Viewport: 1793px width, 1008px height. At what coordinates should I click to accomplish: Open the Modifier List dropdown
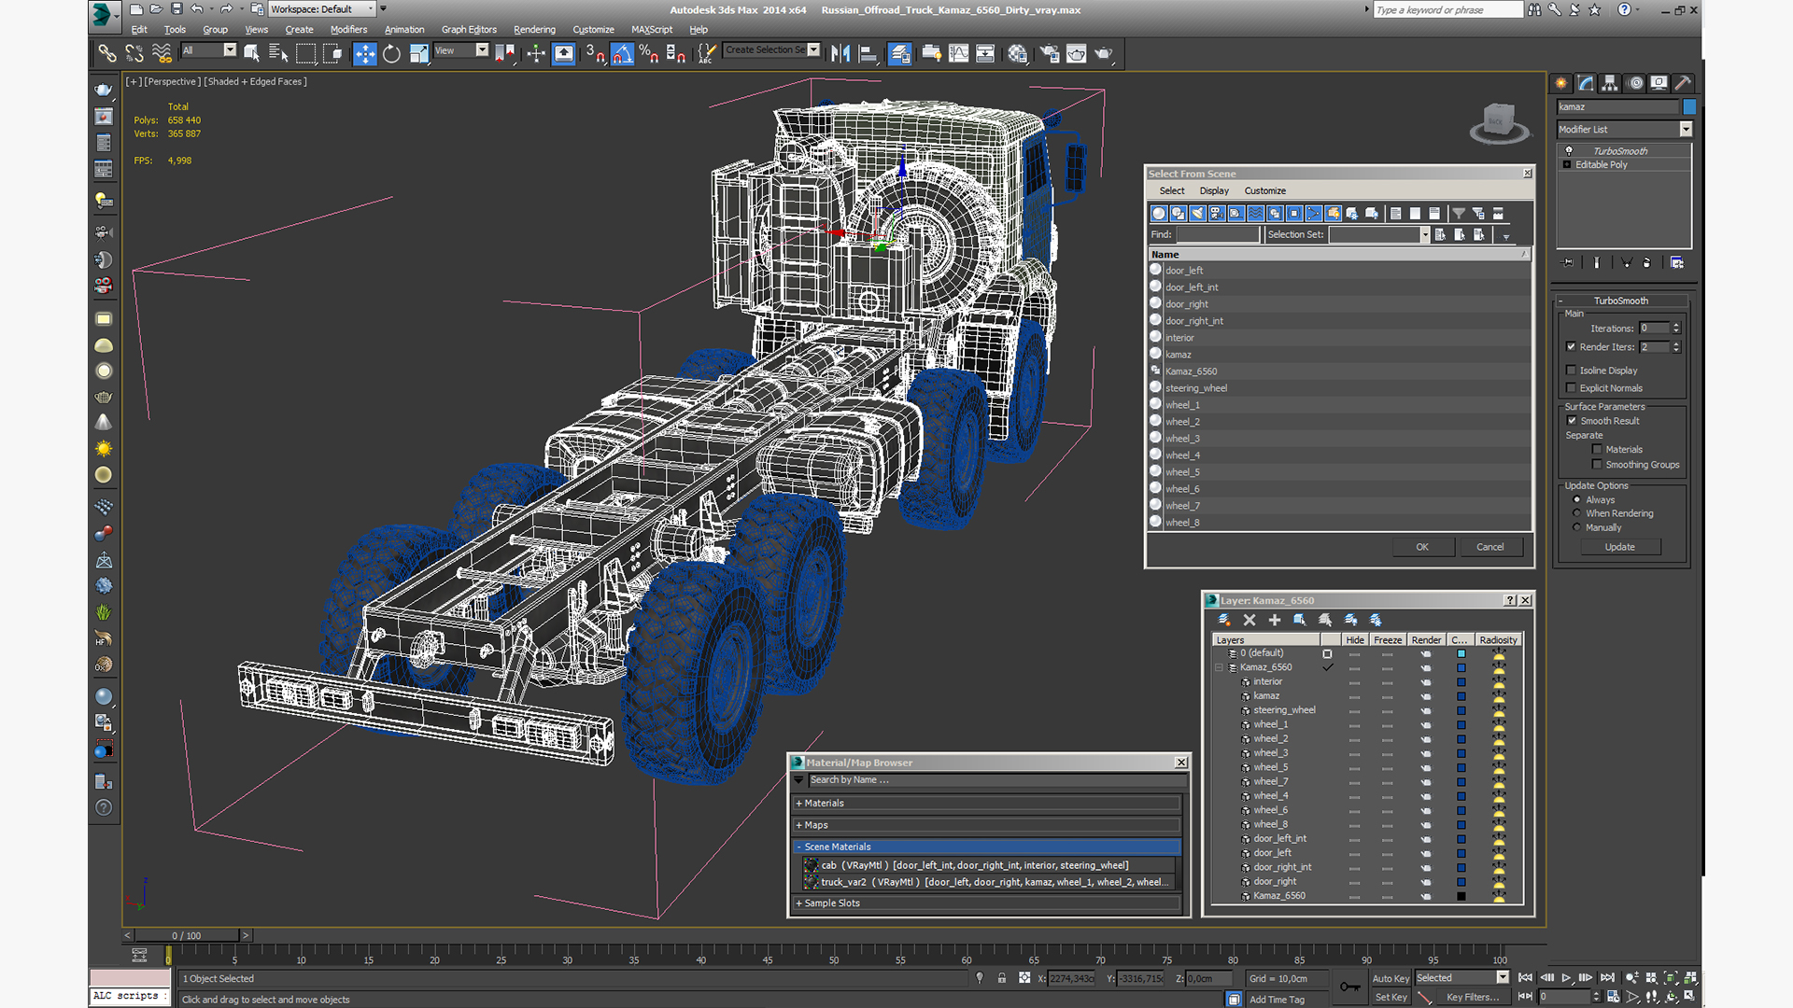coord(1624,130)
